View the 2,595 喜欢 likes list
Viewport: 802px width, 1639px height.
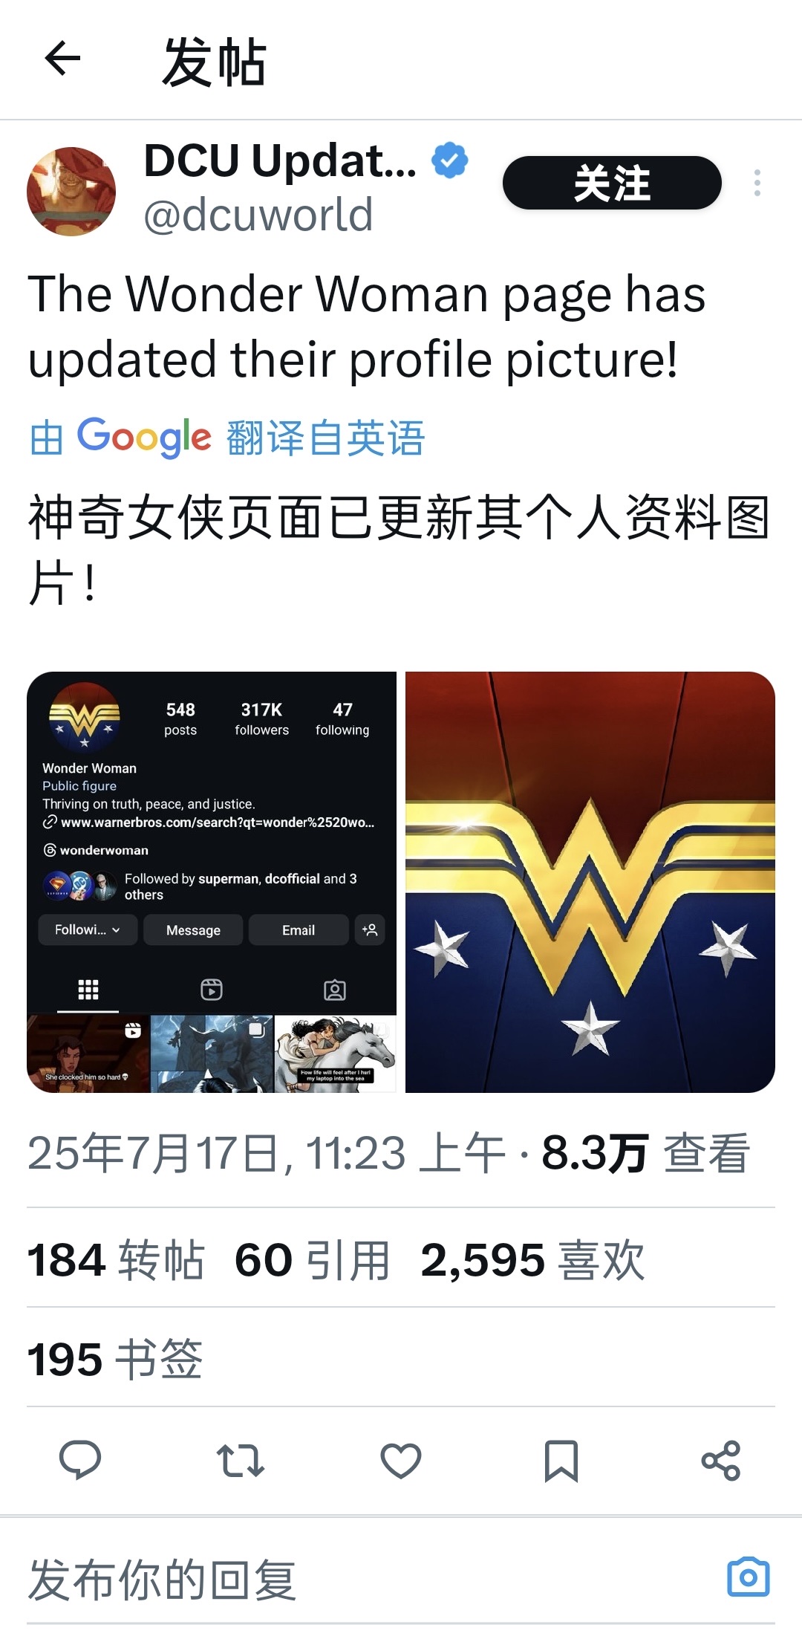pos(533,1260)
